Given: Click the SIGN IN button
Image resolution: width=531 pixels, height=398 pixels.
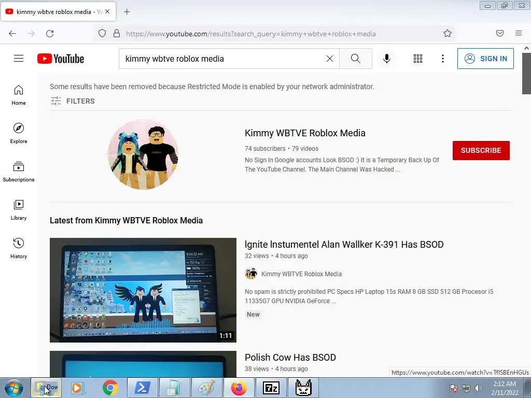Looking at the screenshot, I should click(485, 59).
